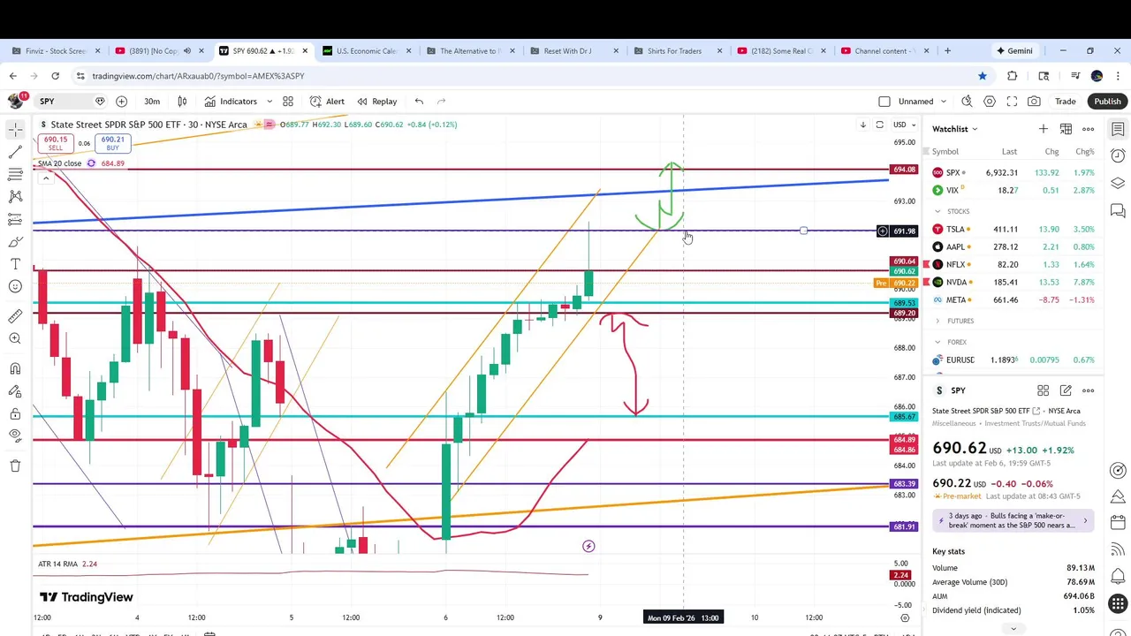Image resolution: width=1131 pixels, height=636 pixels.
Task: Select META in the watchlist
Action: [x=1013, y=299]
